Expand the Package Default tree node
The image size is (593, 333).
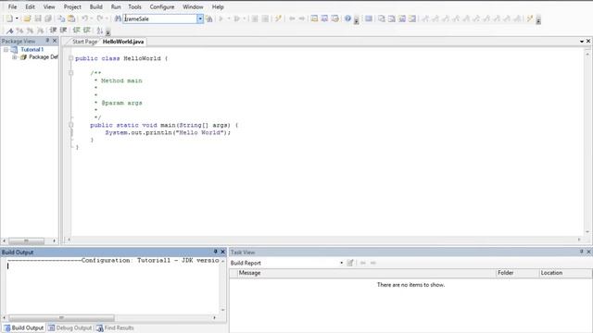15,57
